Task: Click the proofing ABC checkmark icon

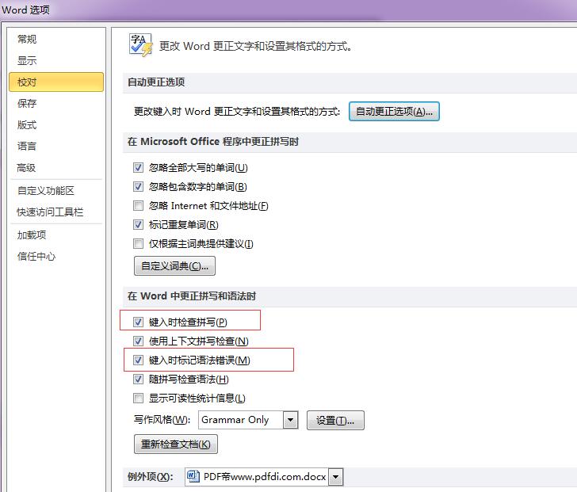Action: (x=140, y=45)
